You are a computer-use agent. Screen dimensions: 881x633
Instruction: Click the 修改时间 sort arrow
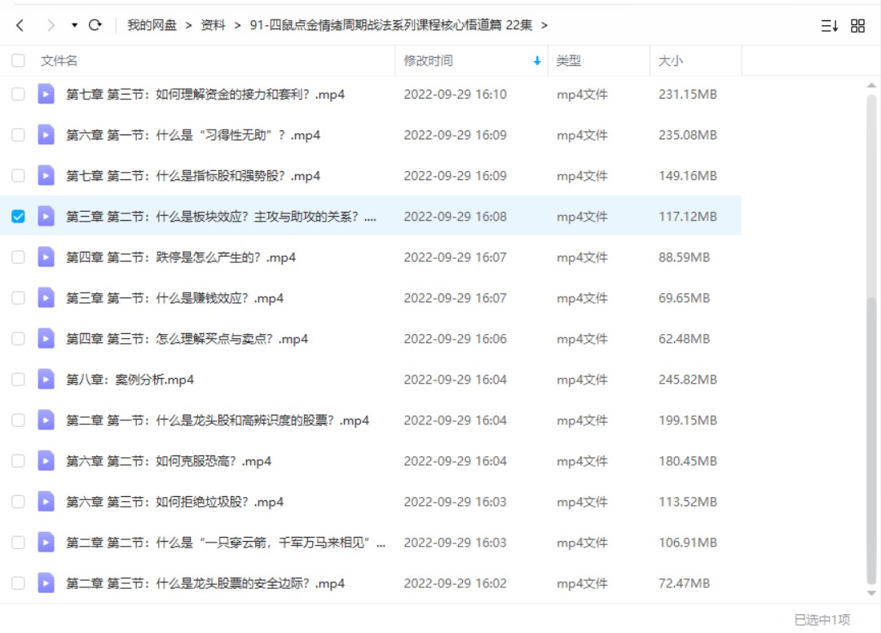537,60
